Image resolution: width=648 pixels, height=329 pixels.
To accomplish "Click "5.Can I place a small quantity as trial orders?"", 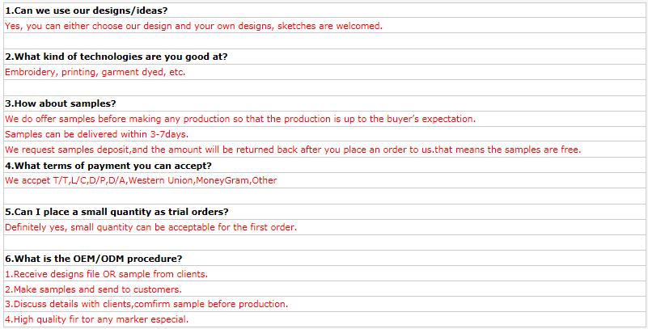I will 116,212.
